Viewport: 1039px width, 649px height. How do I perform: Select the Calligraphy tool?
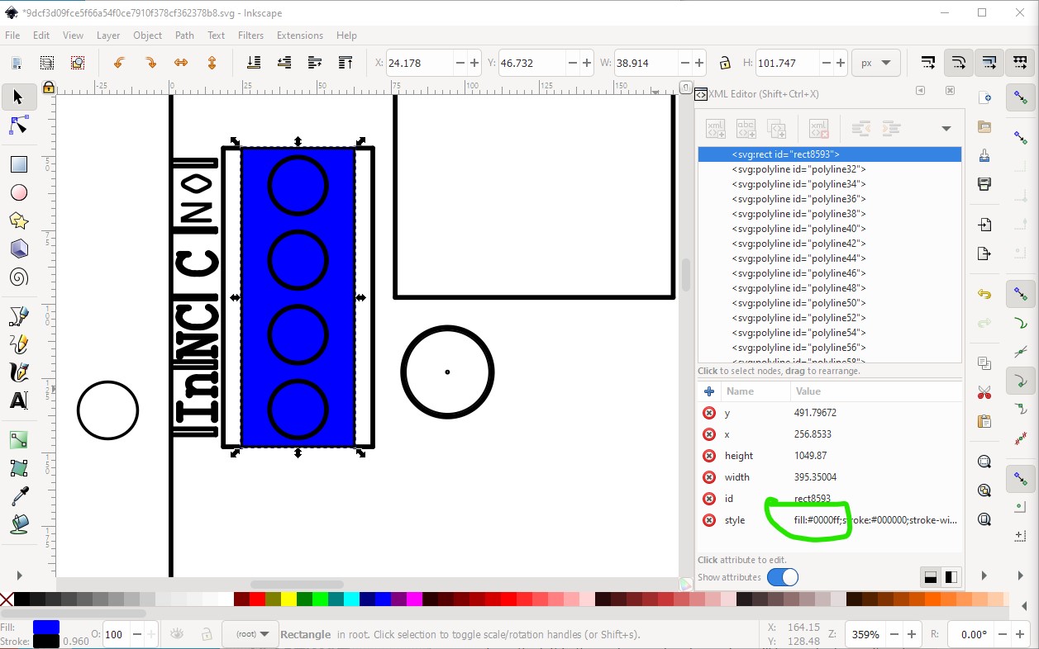[18, 372]
